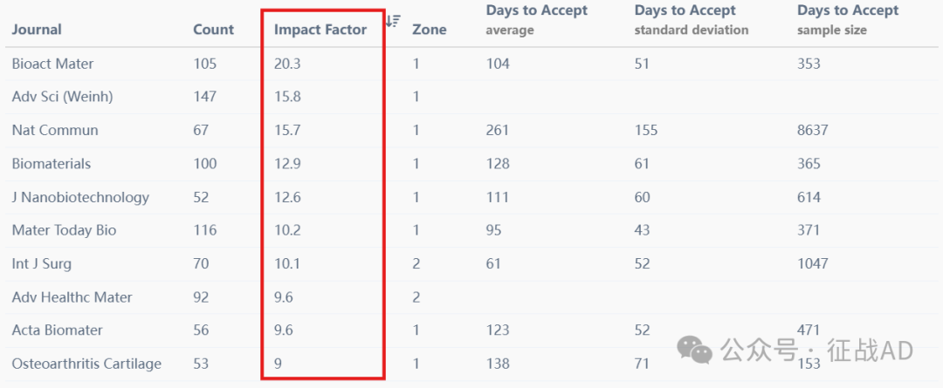Open J Nanobiotechnology journal entry
The width and height of the screenshot is (943, 388).
80,197
